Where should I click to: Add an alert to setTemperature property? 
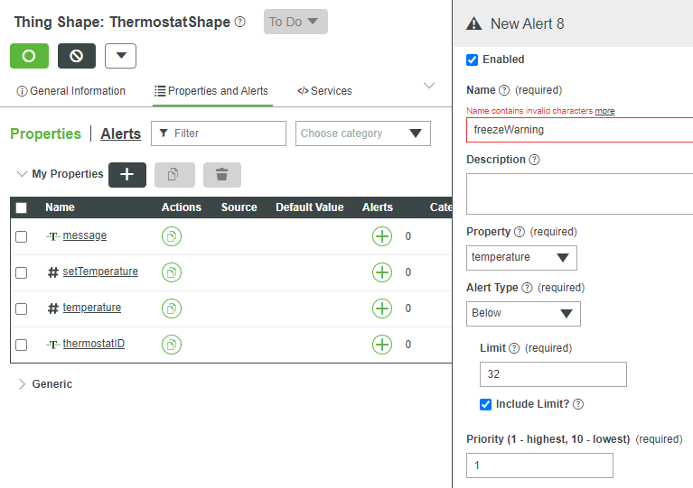click(382, 272)
